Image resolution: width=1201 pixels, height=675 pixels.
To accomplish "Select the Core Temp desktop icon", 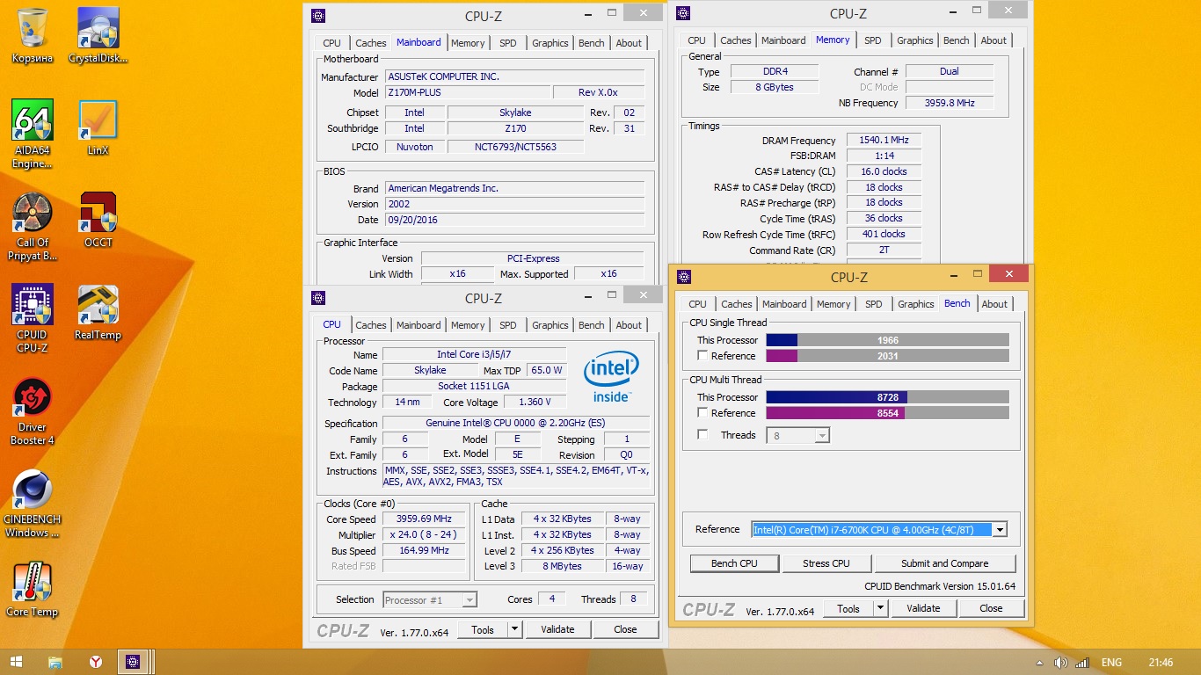I will coord(33,590).
